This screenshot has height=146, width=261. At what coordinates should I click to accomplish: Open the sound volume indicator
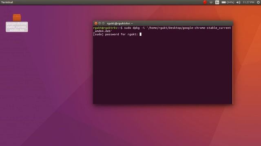click(x=238, y=2)
